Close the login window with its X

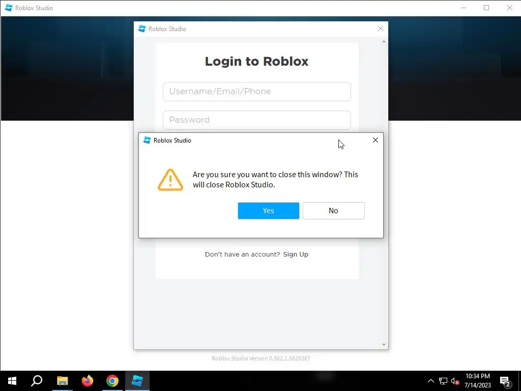pos(381,29)
